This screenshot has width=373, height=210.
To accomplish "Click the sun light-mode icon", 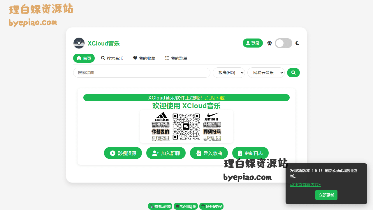I will pyautogui.click(x=270, y=43).
